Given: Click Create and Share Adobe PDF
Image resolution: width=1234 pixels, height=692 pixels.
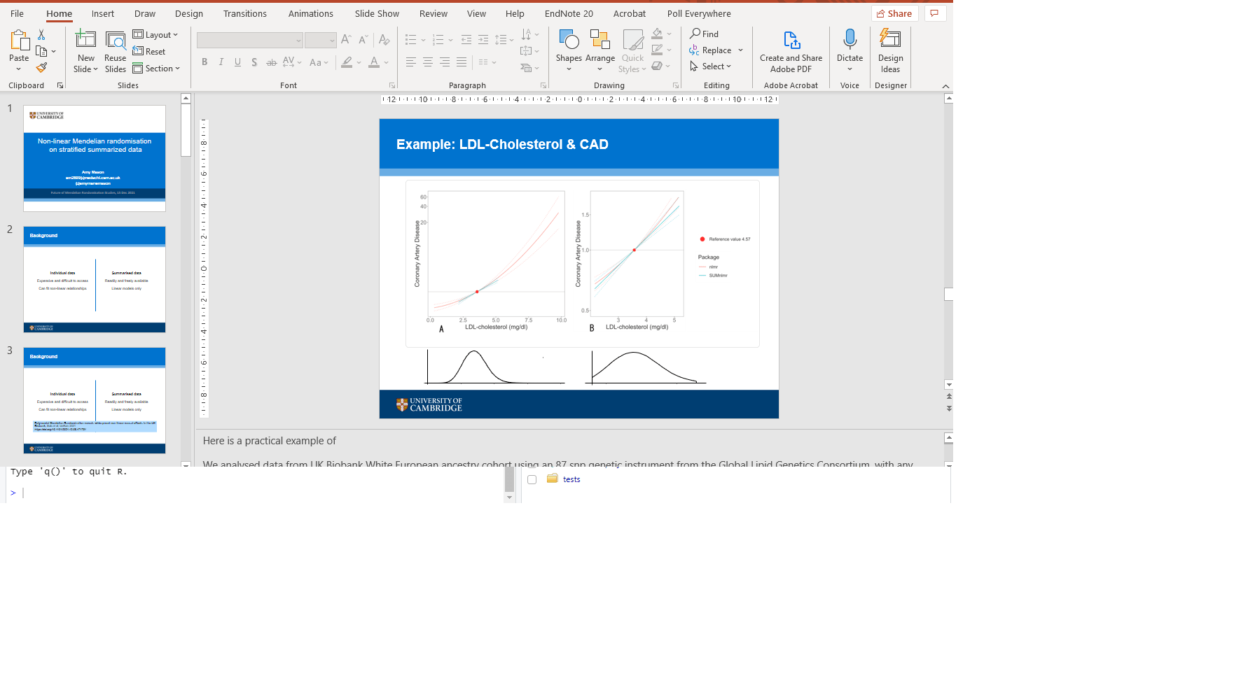Looking at the screenshot, I should (791, 51).
